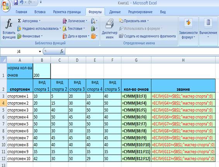Open Formula Auditing (Зависимости формул) group
This screenshot has width=219, height=167.
point(188,29)
